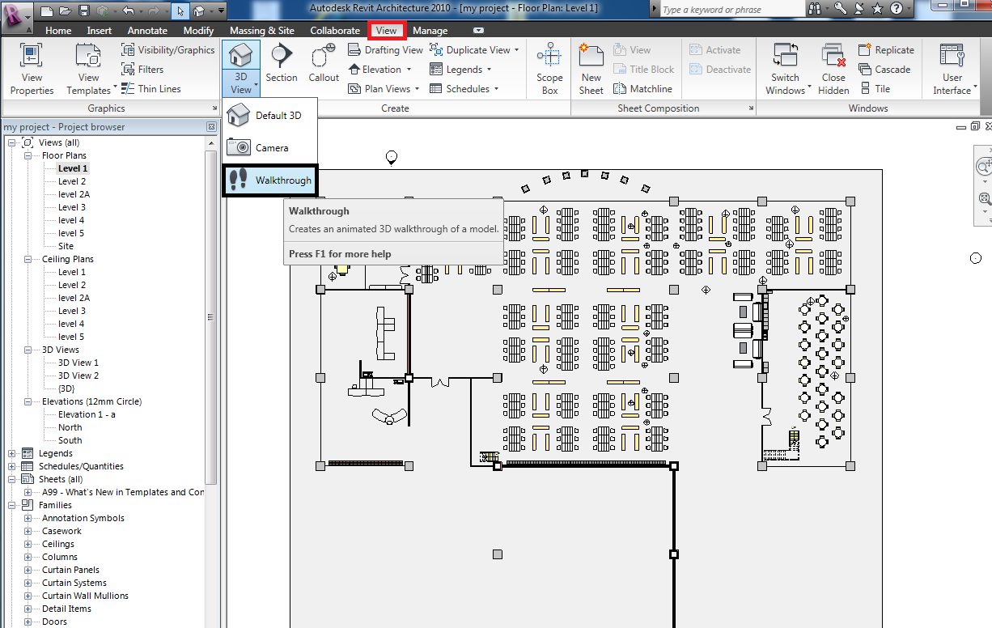This screenshot has height=628, width=992.
Task: Open the Legends dropdown
Action: tap(461, 70)
